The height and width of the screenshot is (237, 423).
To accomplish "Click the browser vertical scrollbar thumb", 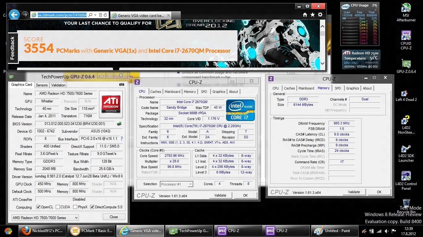I will pyautogui.click(x=322, y=33).
